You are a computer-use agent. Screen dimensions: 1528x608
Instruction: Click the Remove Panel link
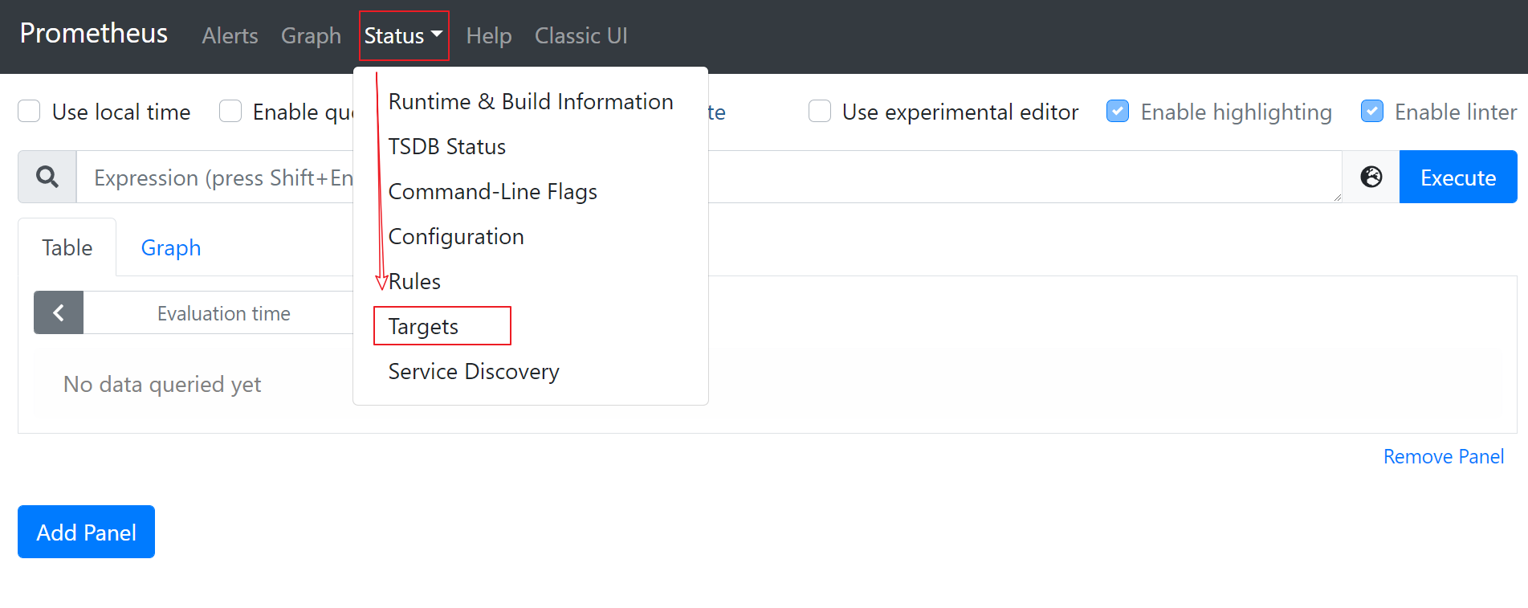point(1443,457)
